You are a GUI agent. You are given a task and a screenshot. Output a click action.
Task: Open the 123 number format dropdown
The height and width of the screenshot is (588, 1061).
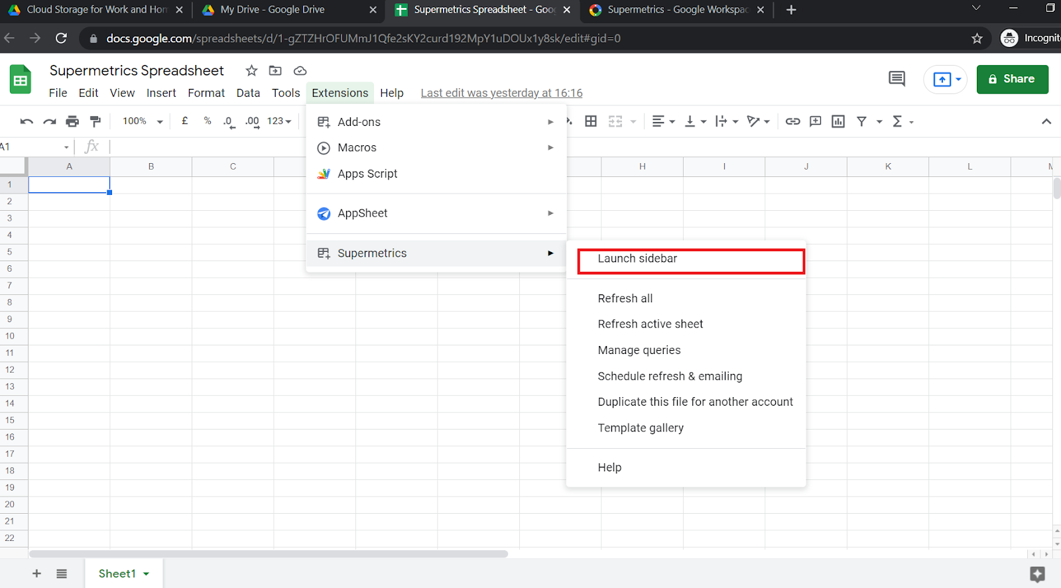coord(279,121)
